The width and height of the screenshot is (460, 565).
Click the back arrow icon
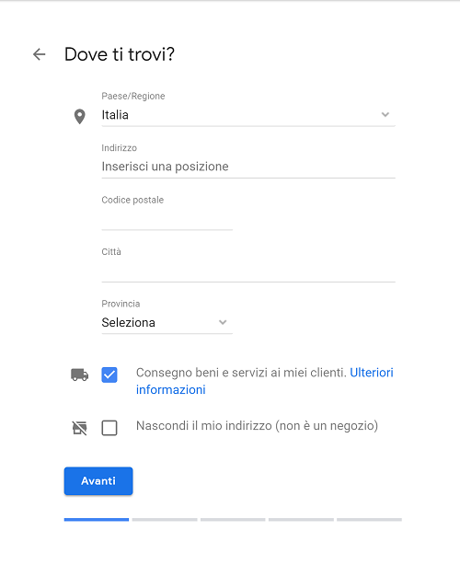pyautogui.click(x=40, y=54)
